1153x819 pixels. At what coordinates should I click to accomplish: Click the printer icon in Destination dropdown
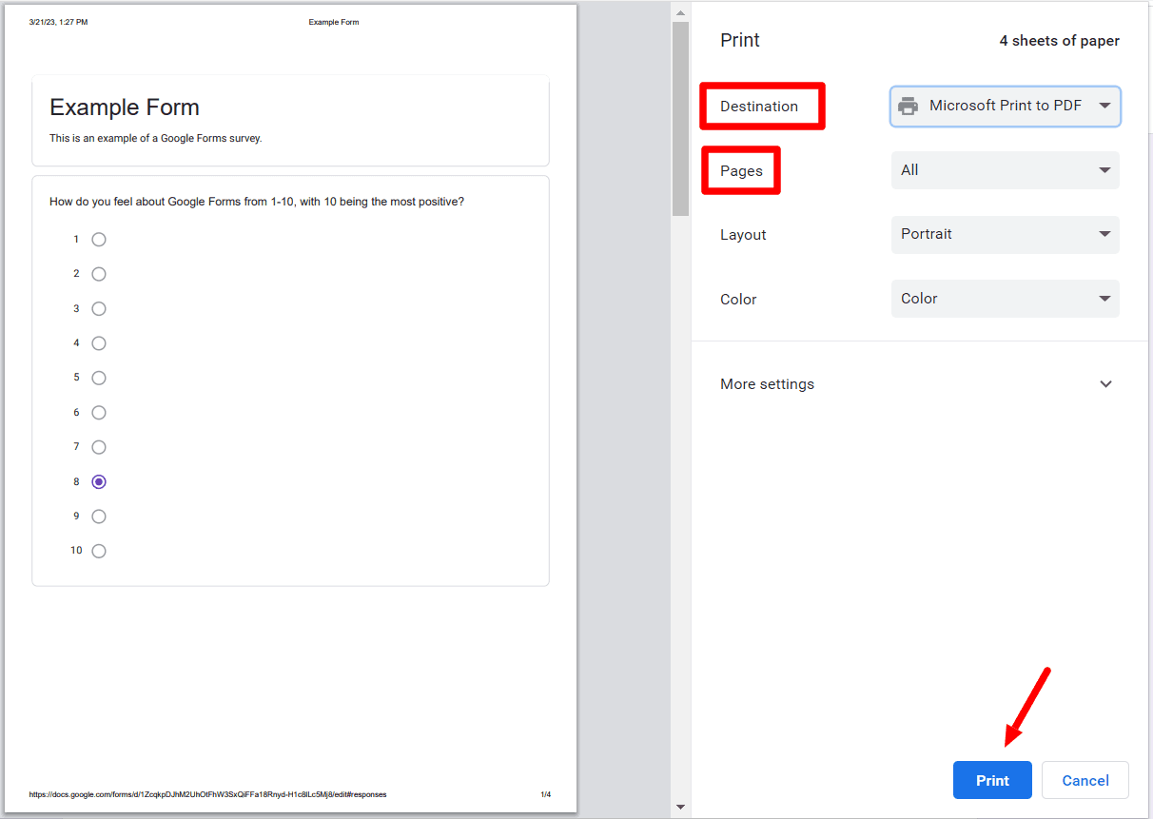pyautogui.click(x=909, y=106)
